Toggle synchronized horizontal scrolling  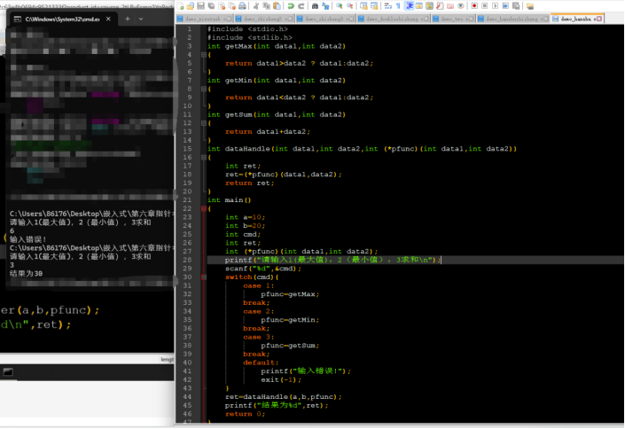(x=374, y=6)
